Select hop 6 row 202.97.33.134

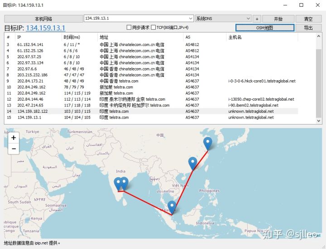click(151, 63)
